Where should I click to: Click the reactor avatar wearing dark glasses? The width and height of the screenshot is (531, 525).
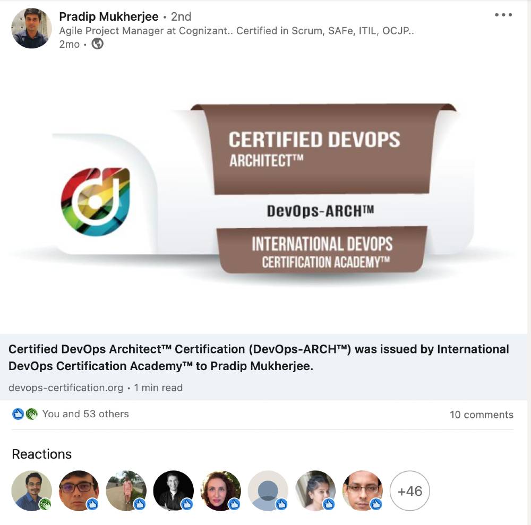[79, 491]
